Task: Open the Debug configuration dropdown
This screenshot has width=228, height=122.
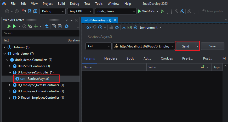Action: click(52, 11)
